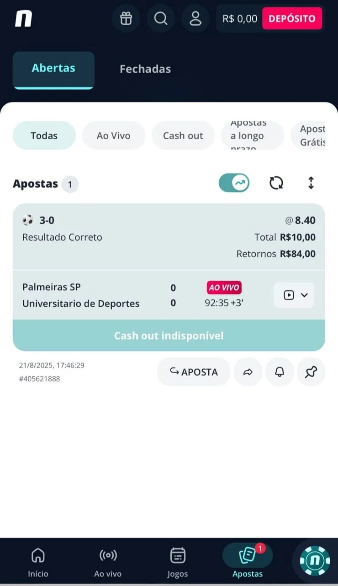This screenshot has height=586, width=338.
Task: Toggle the expand bets view control
Action: coord(311,183)
